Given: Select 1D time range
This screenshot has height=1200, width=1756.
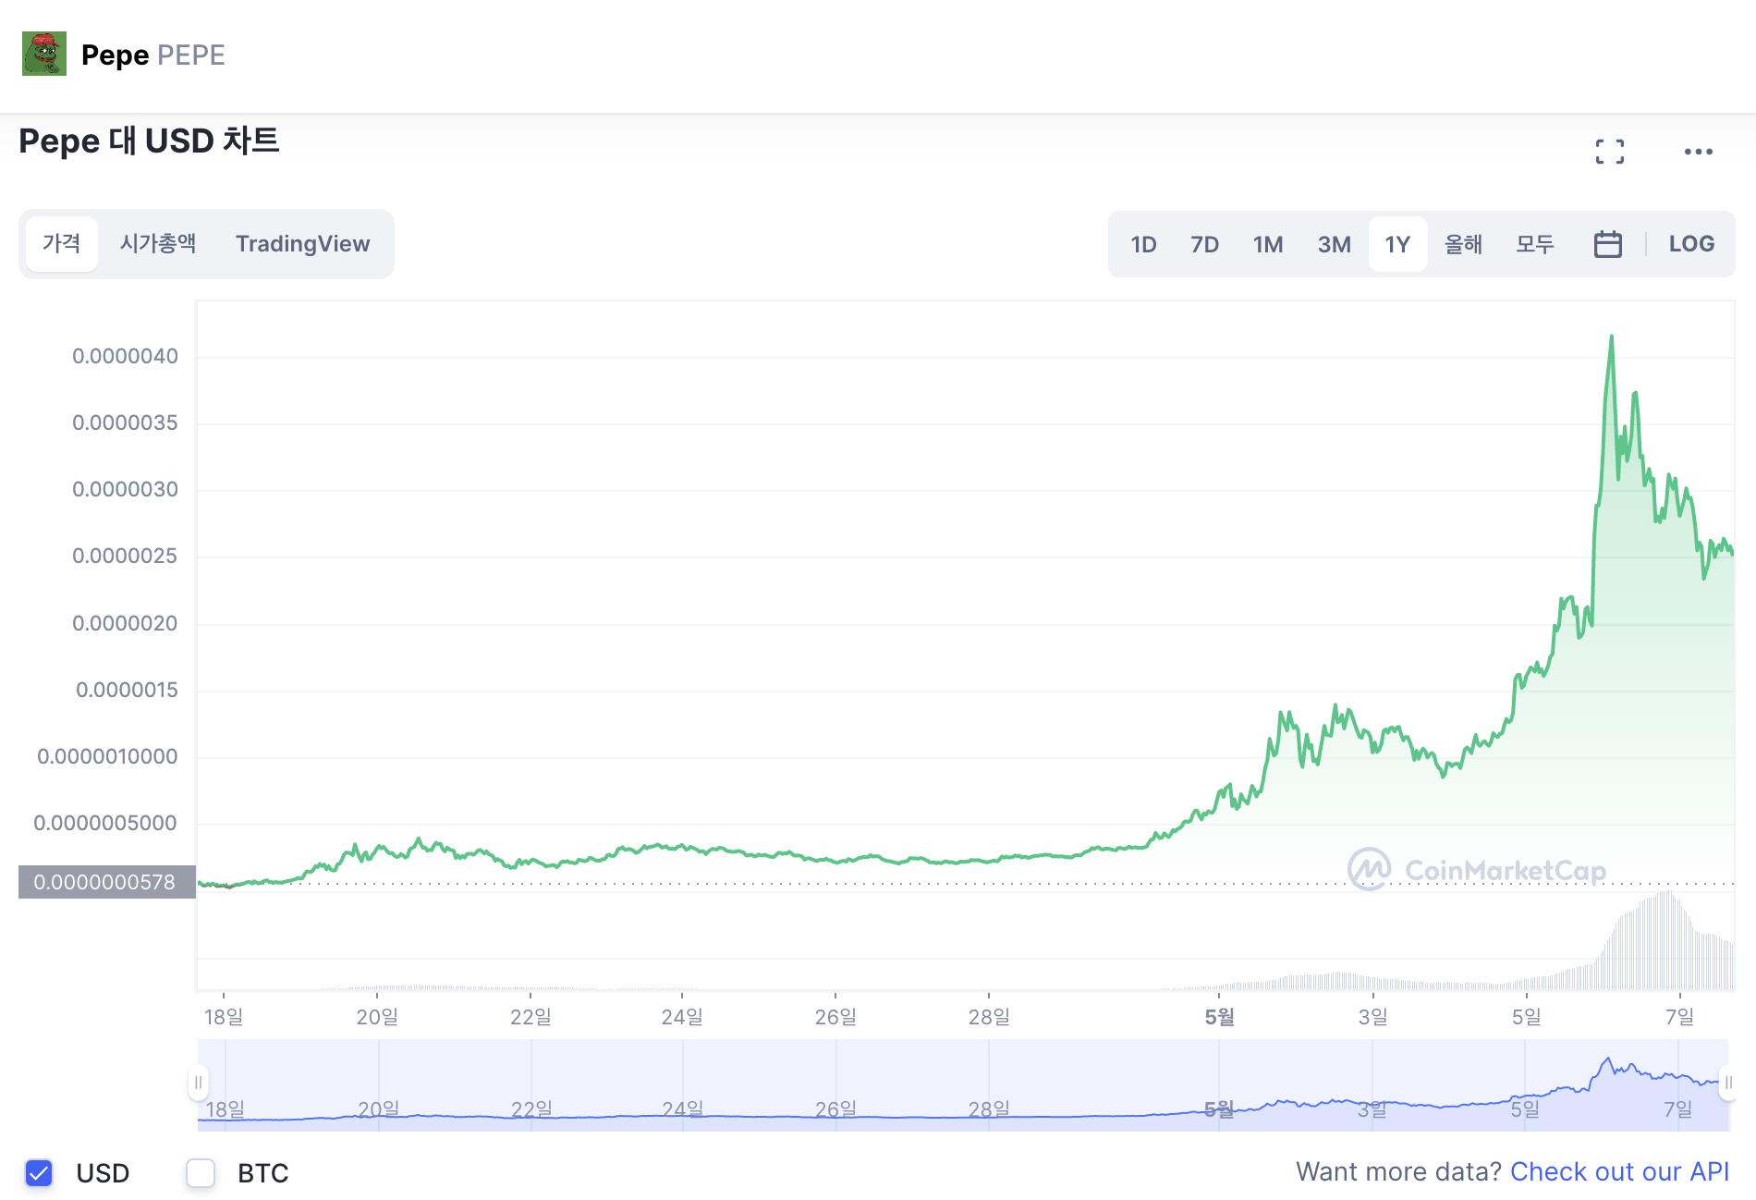Looking at the screenshot, I should pos(1143,244).
